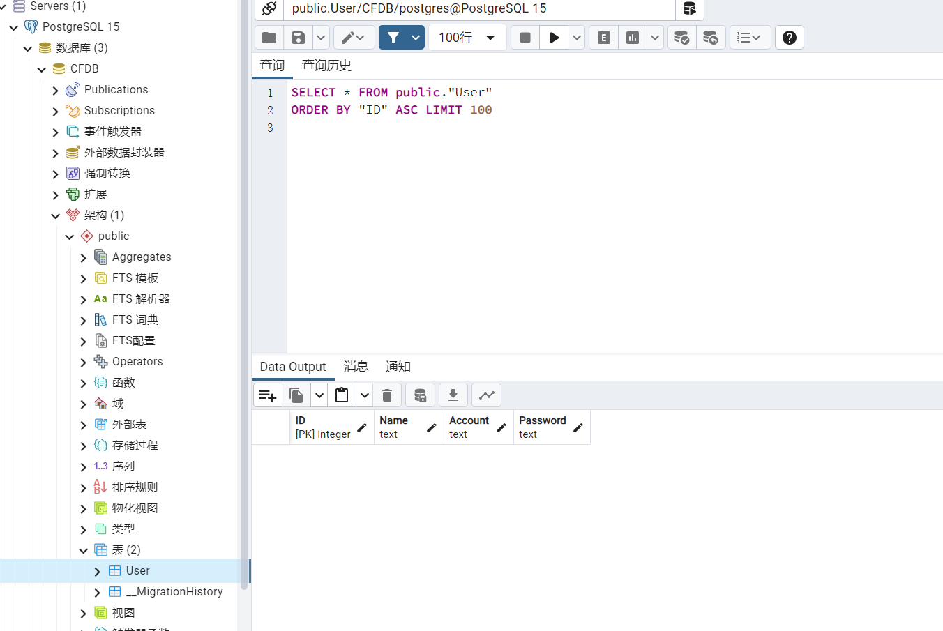Open help via the question mark icon
Screen dimensions: 943x631
coord(790,38)
